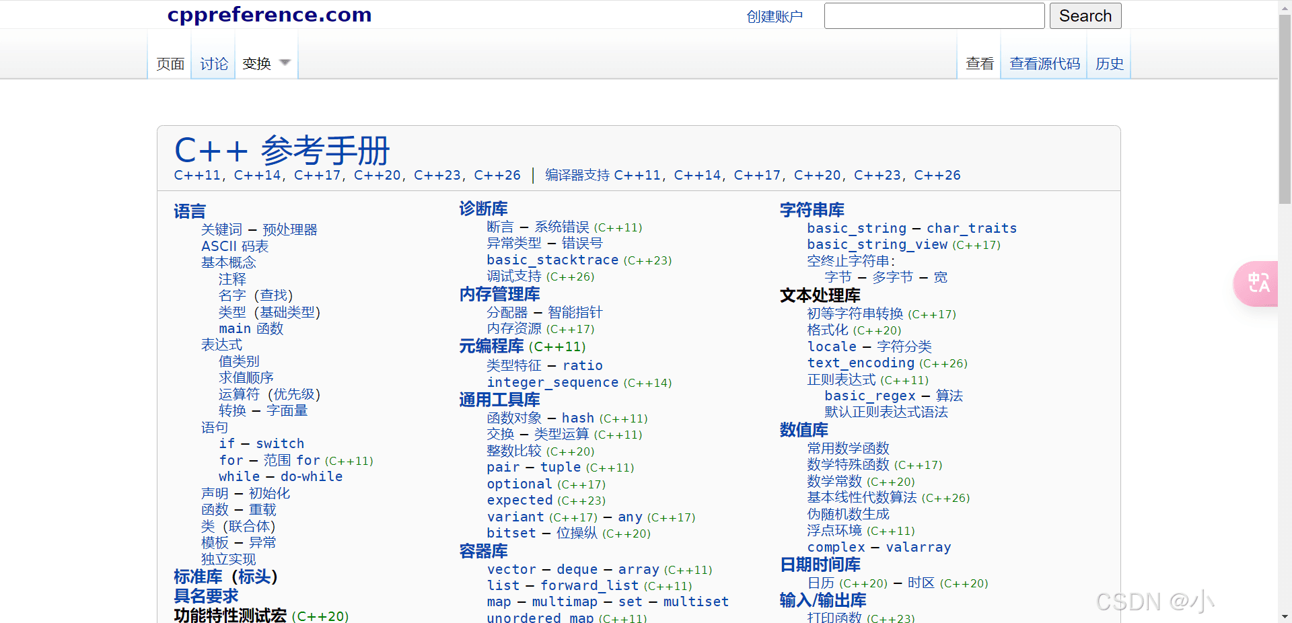The width and height of the screenshot is (1292, 623).
Task: Open the 内存管理库 heading link
Action: [x=499, y=294]
